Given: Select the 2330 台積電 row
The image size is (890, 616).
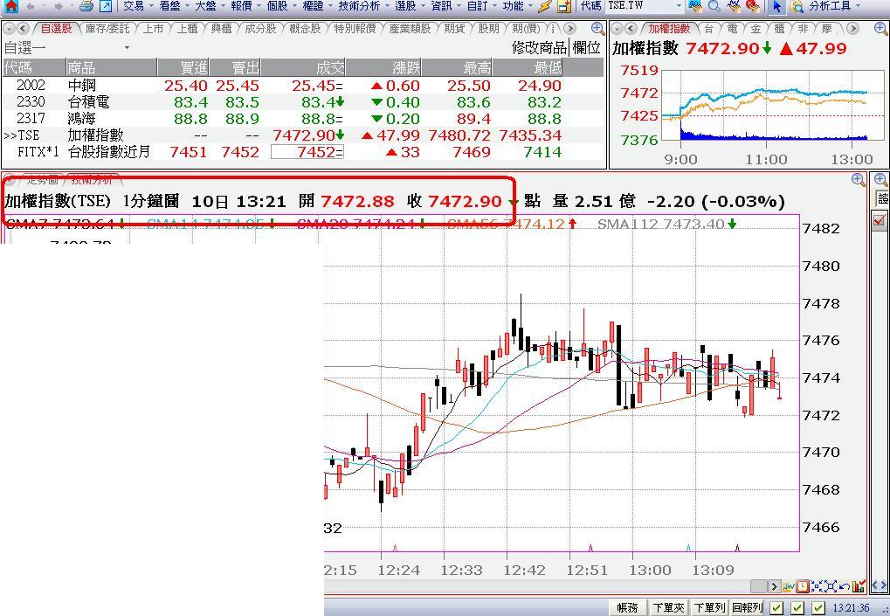Looking at the screenshot, I should point(303,102).
